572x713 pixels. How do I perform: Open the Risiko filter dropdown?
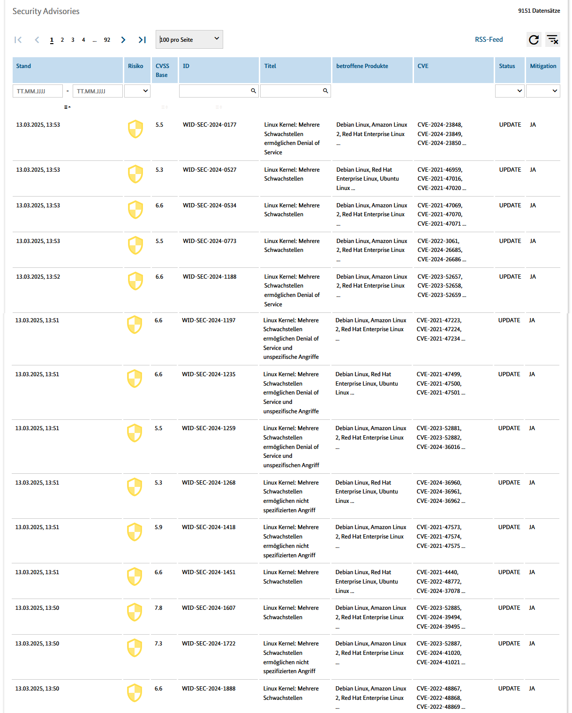pyautogui.click(x=137, y=91)
